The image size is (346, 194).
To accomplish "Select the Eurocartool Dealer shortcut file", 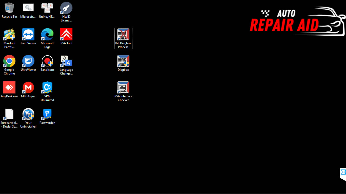I will click(9, 114).
